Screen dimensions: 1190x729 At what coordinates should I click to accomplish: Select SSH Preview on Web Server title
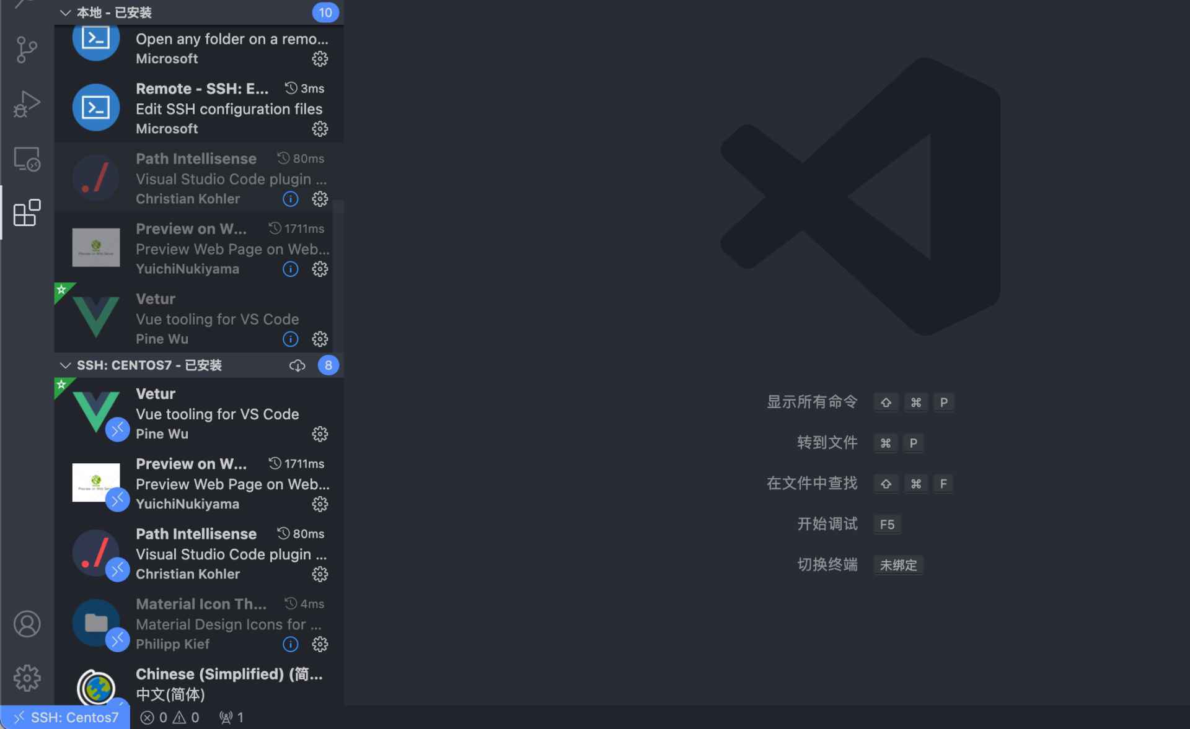pos(191,463)
